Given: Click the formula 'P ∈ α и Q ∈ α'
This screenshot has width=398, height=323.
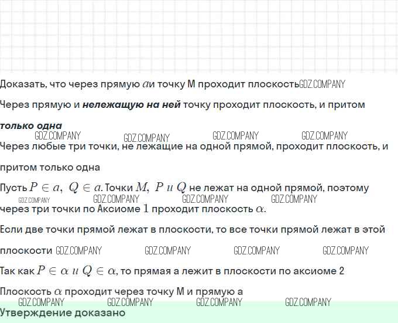Looking at the screenshot, I should [x=77, y=271].
